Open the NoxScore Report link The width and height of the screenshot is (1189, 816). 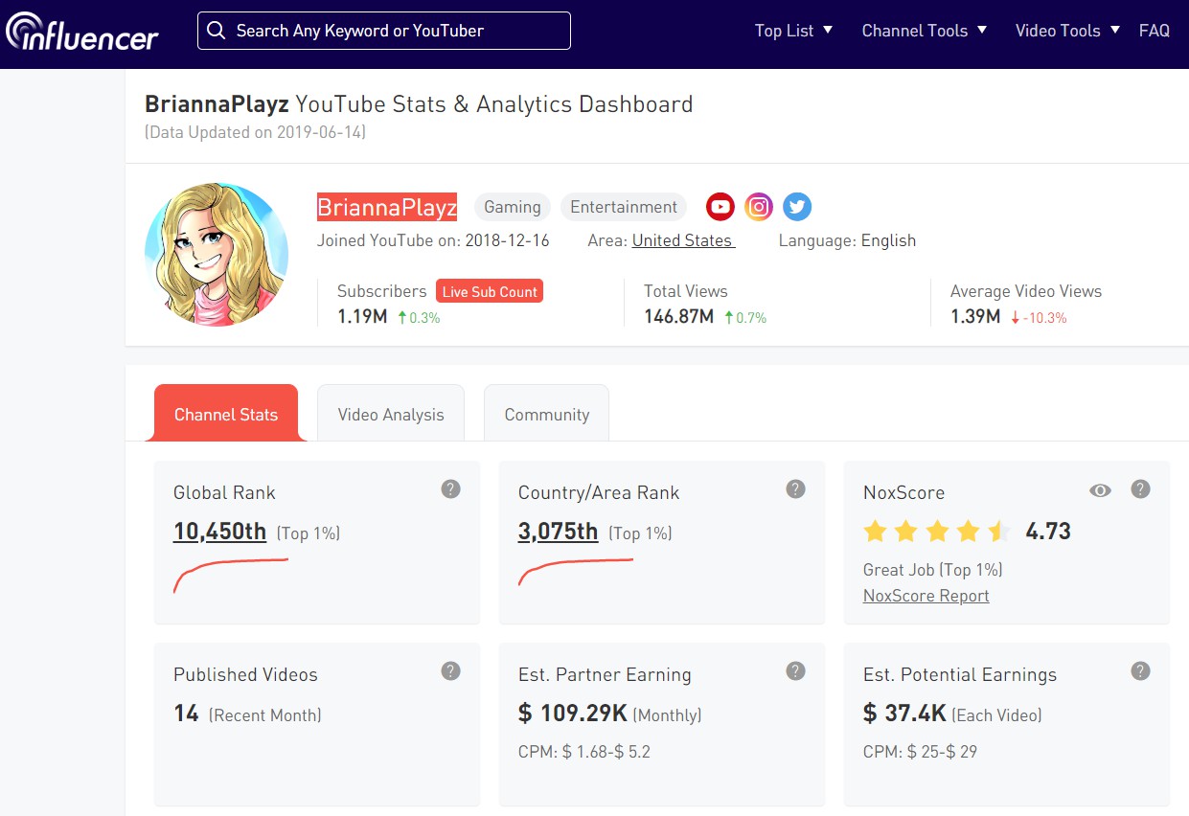click(x=926, y=596)
